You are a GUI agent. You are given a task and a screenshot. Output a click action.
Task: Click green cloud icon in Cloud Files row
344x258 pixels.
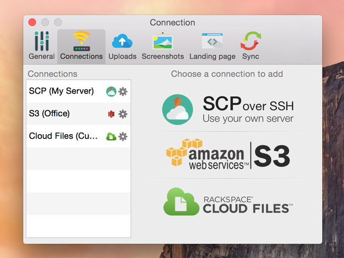pos(111,136)
